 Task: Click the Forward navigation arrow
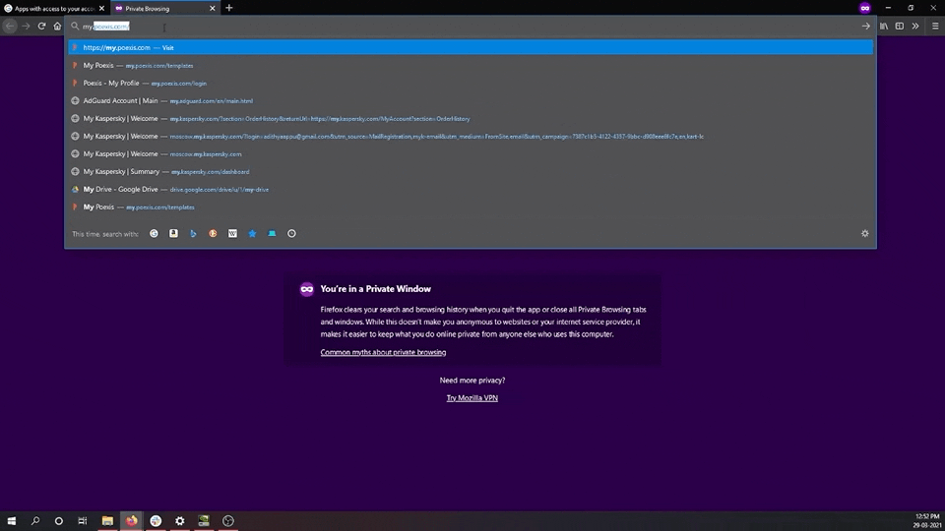pyautogui.click(x=26, y=26)
